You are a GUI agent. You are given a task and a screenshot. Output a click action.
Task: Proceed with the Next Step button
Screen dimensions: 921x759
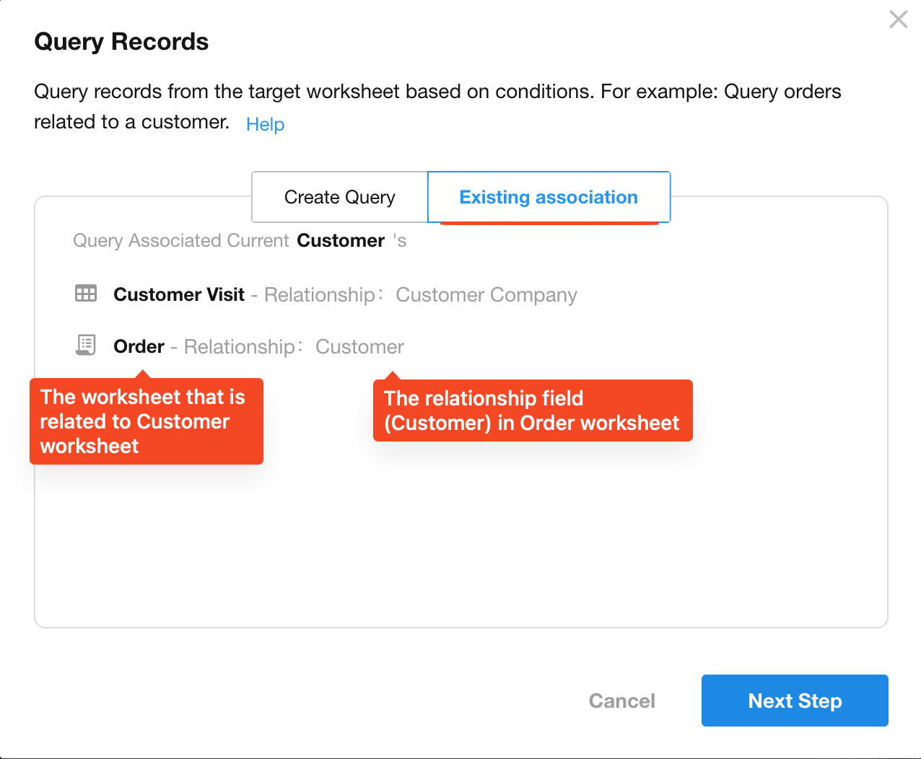pos(794,701)
